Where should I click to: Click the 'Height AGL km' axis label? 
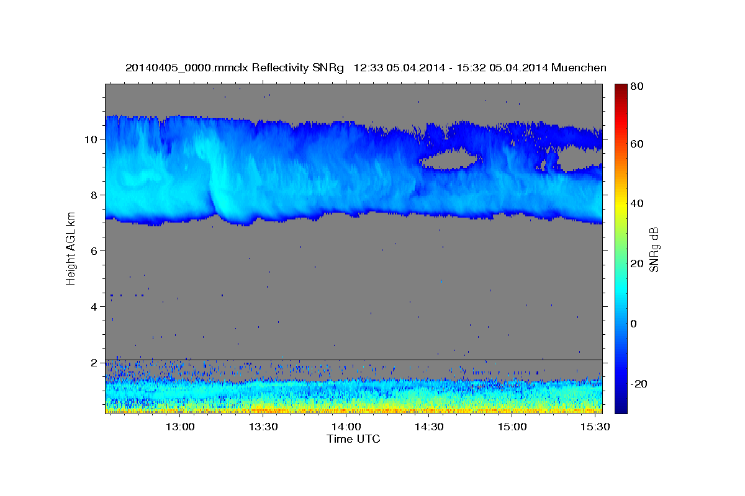tap(71, 247)
